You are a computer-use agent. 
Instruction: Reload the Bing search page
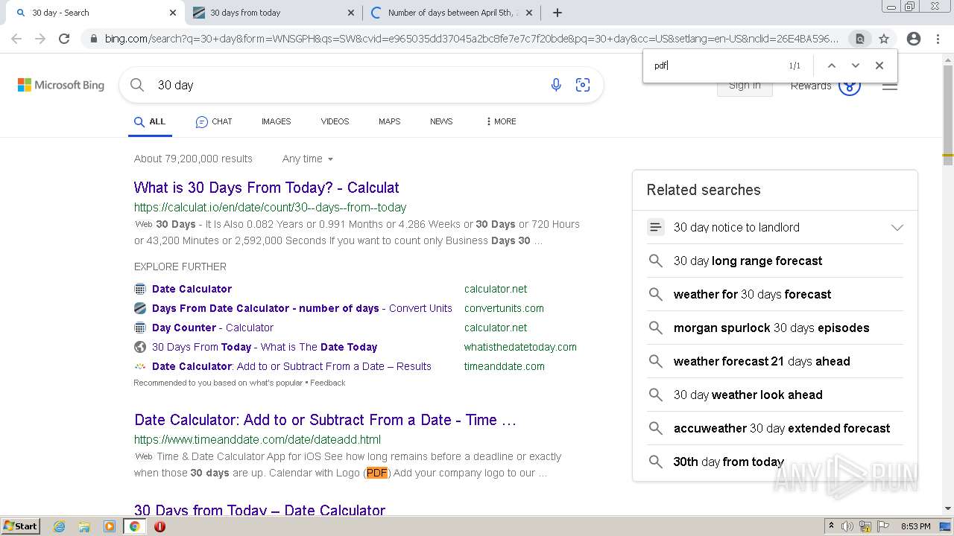coord(64,39)
